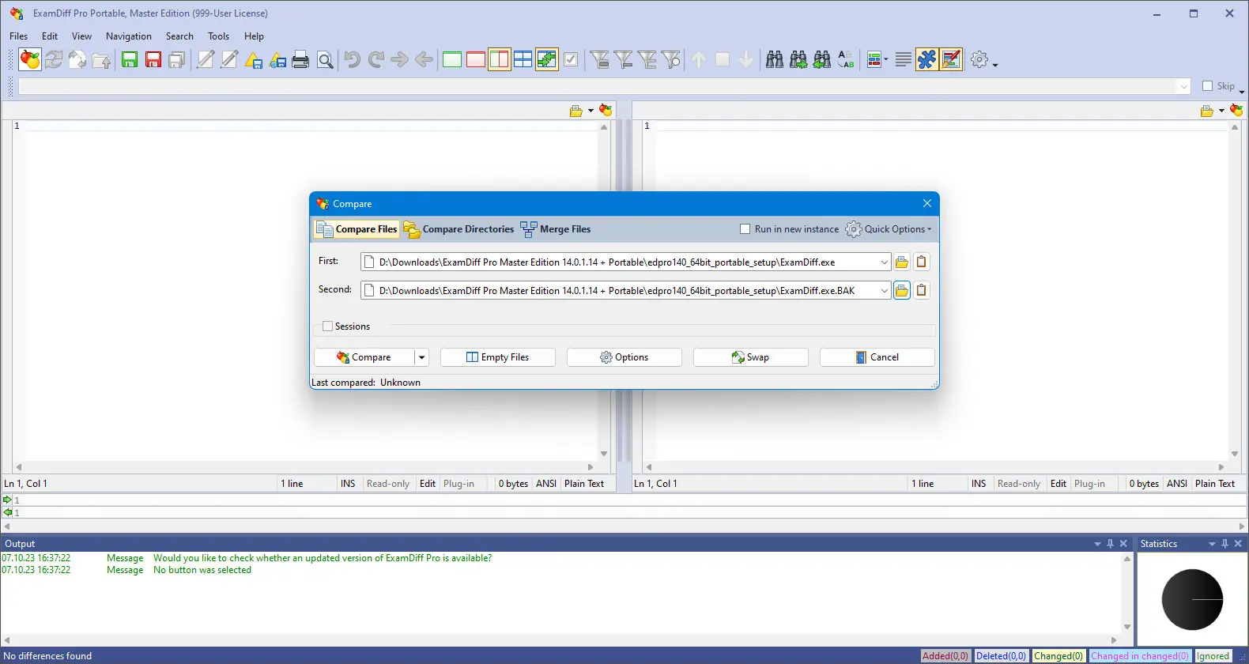This screenshot has width=1249, height=664.
Task: Click the Options button in the Compare dialog
Action: pyautogui.click(x=624, y=357)
